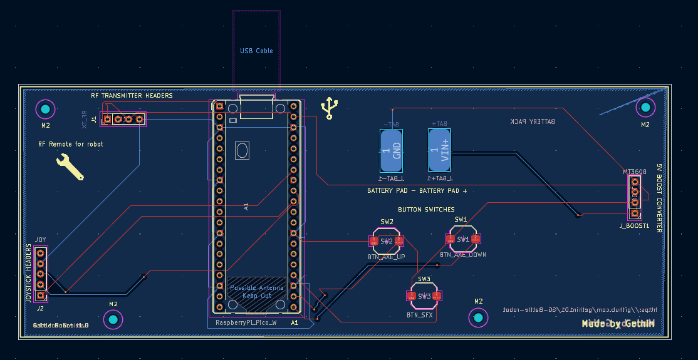This screenshot has height=360, width=698.
Task: Select the J_BOOST1 MT3608 header
Action: (635, 197)
